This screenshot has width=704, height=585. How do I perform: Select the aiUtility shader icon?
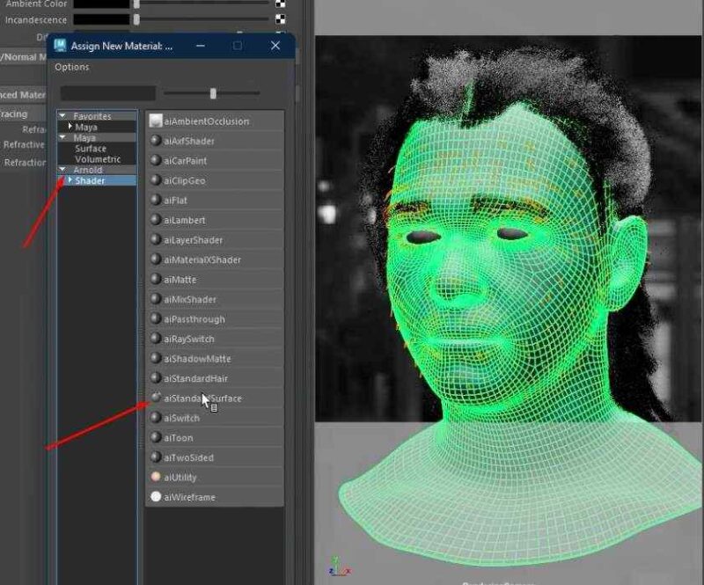tap(157, 477)
